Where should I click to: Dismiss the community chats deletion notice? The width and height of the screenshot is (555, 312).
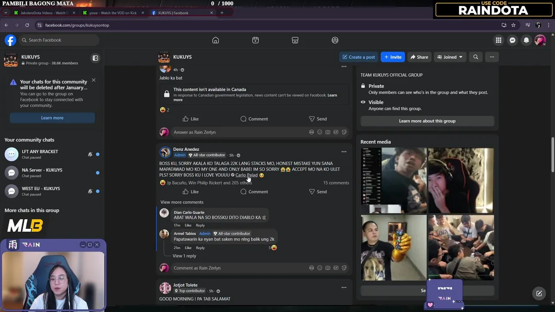[x=93, y=80]
